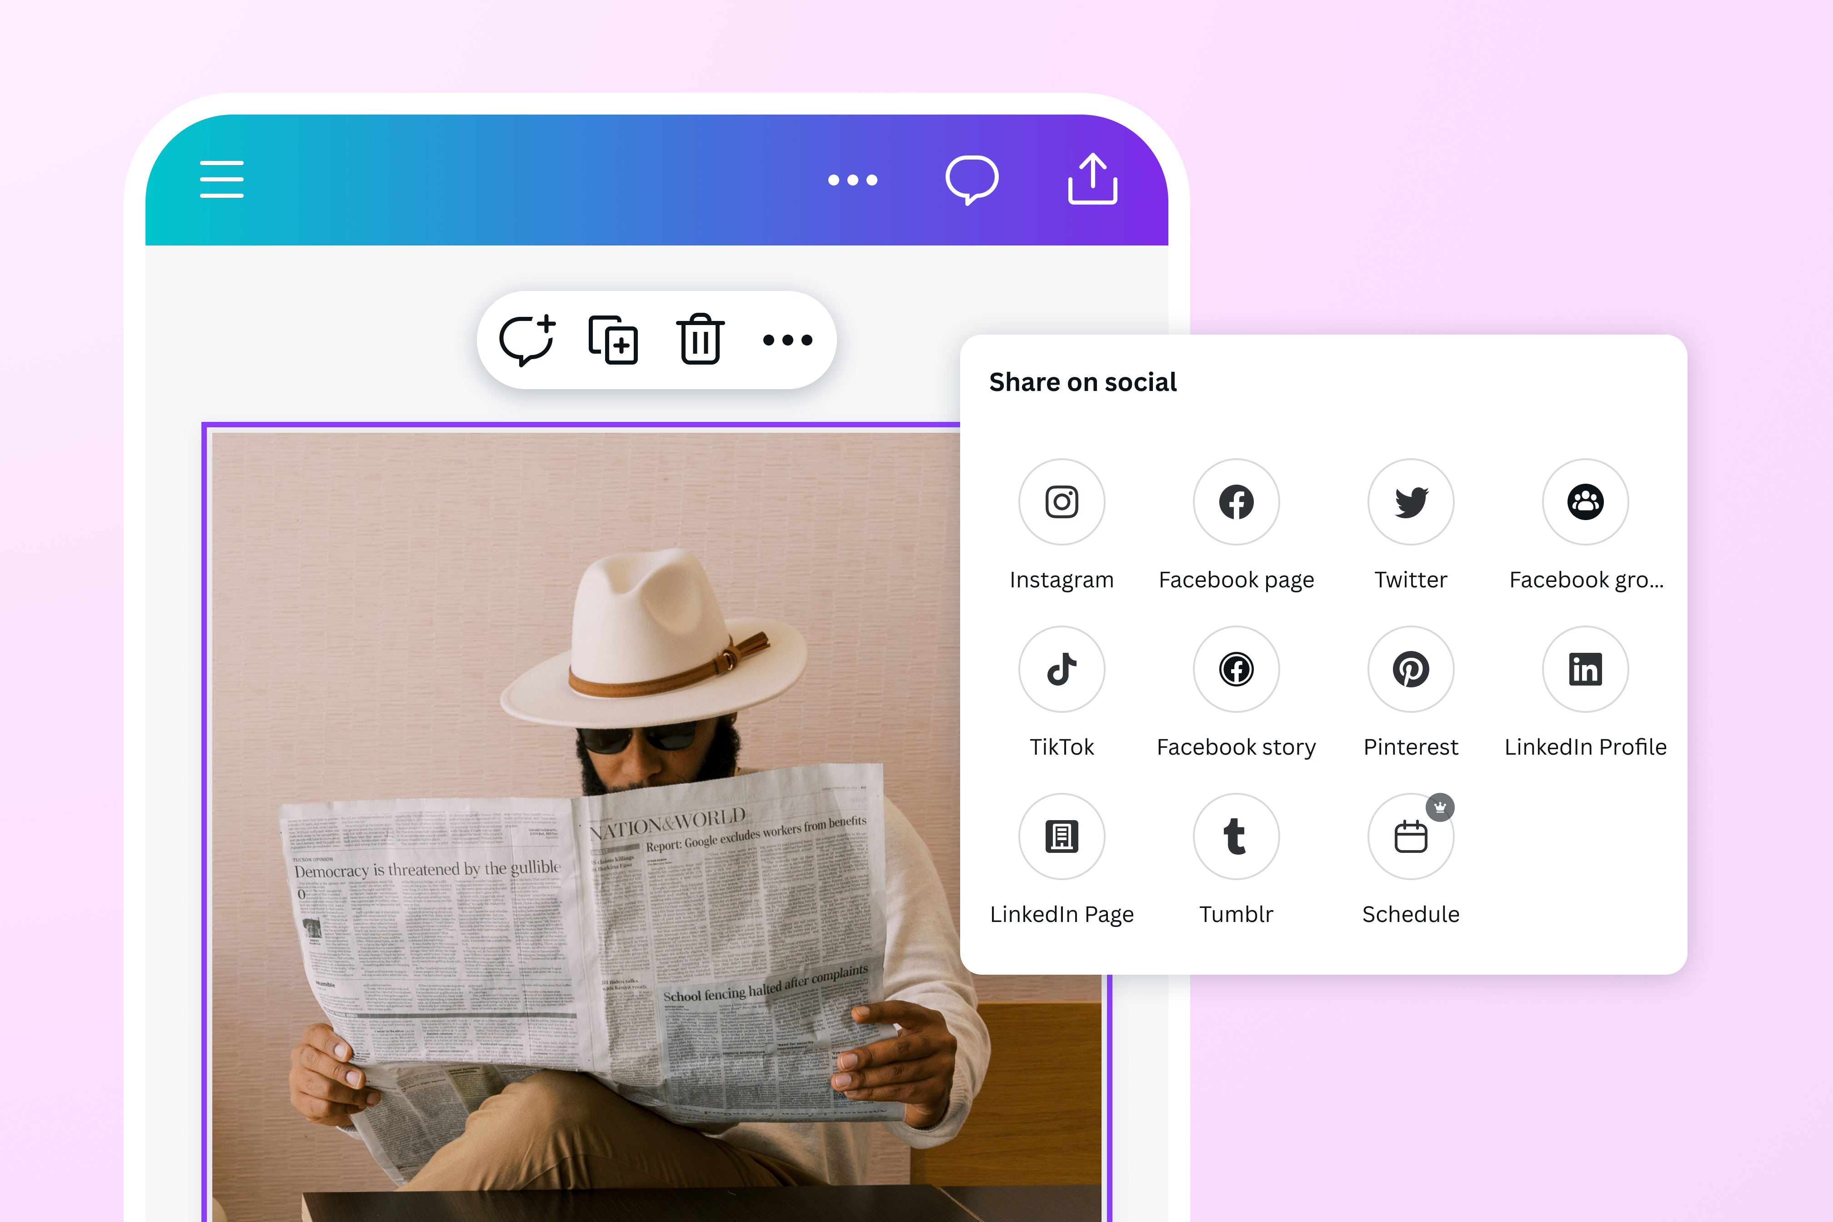This screenshot has width=1833, height=1222.
Task: Share to Twitter
Action: (1411, 502)
